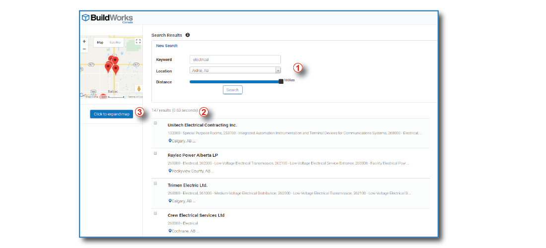Open Trimen Electric Ltd. listing
Screen dimensions: 546x248
[188, 185]
